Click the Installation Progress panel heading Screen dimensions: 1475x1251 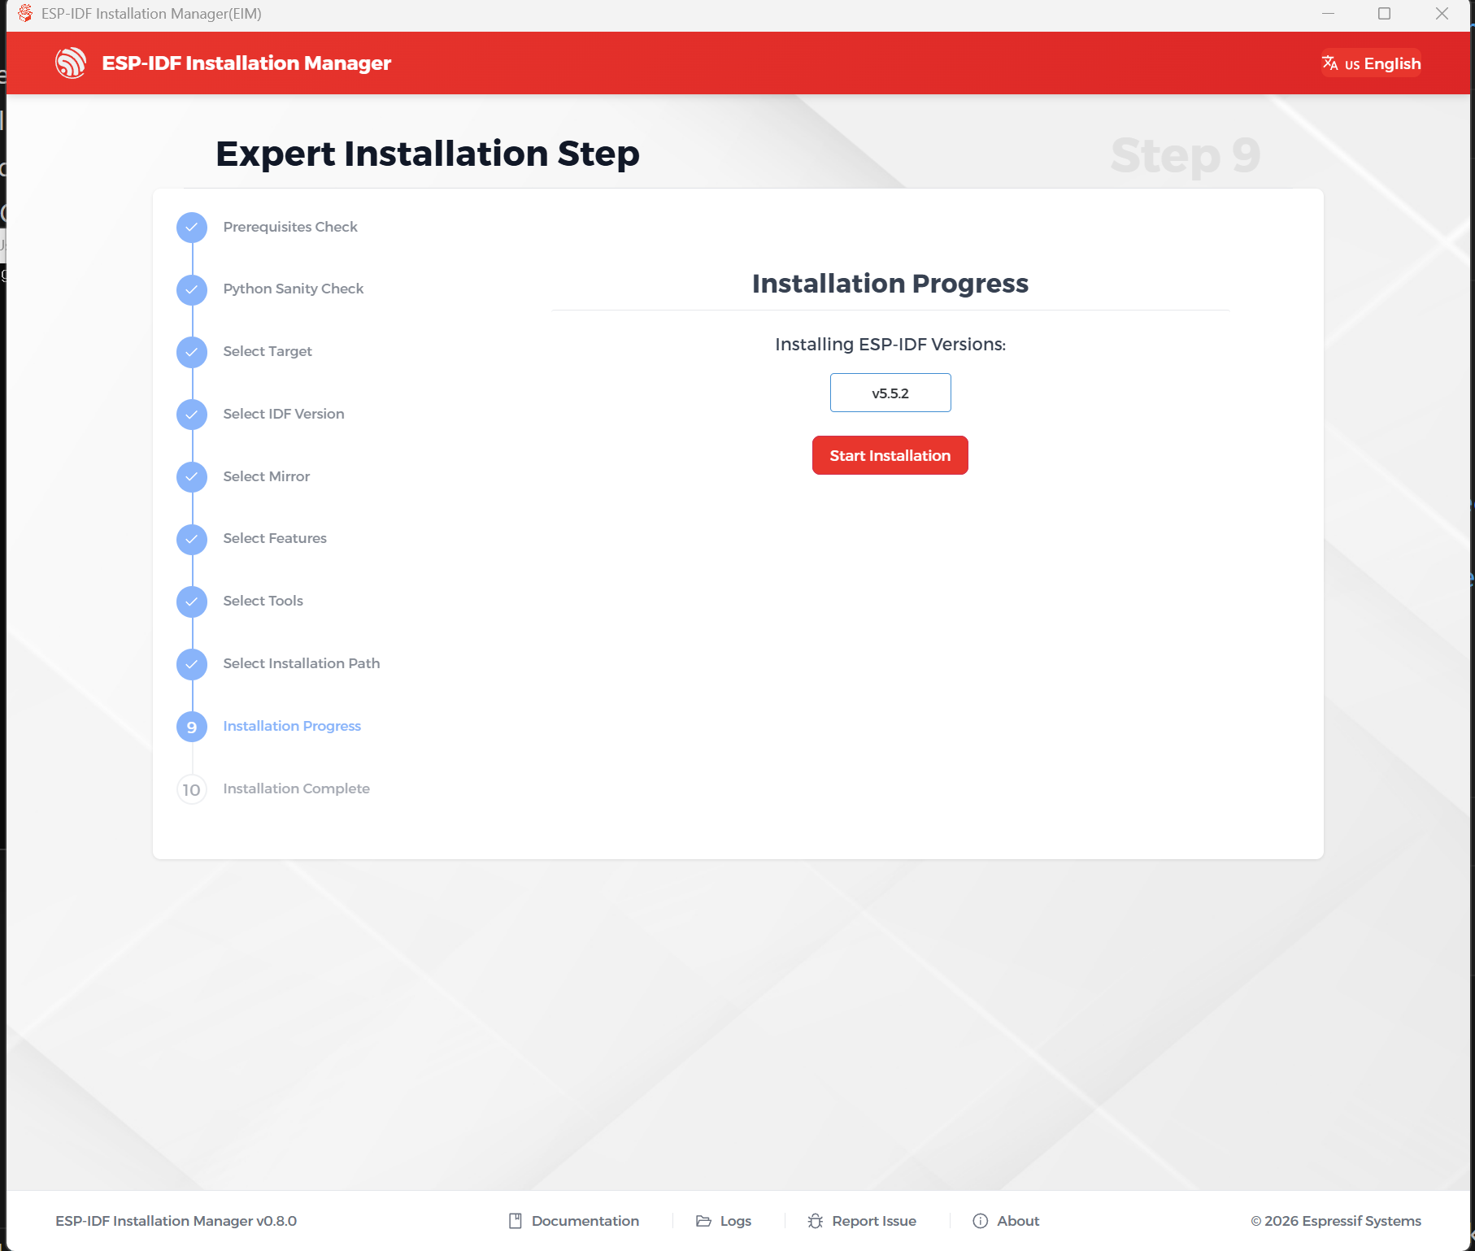890,283
